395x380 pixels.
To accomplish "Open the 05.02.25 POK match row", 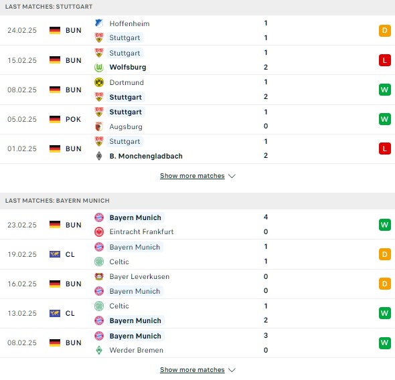I will click(x=197, y=119).
